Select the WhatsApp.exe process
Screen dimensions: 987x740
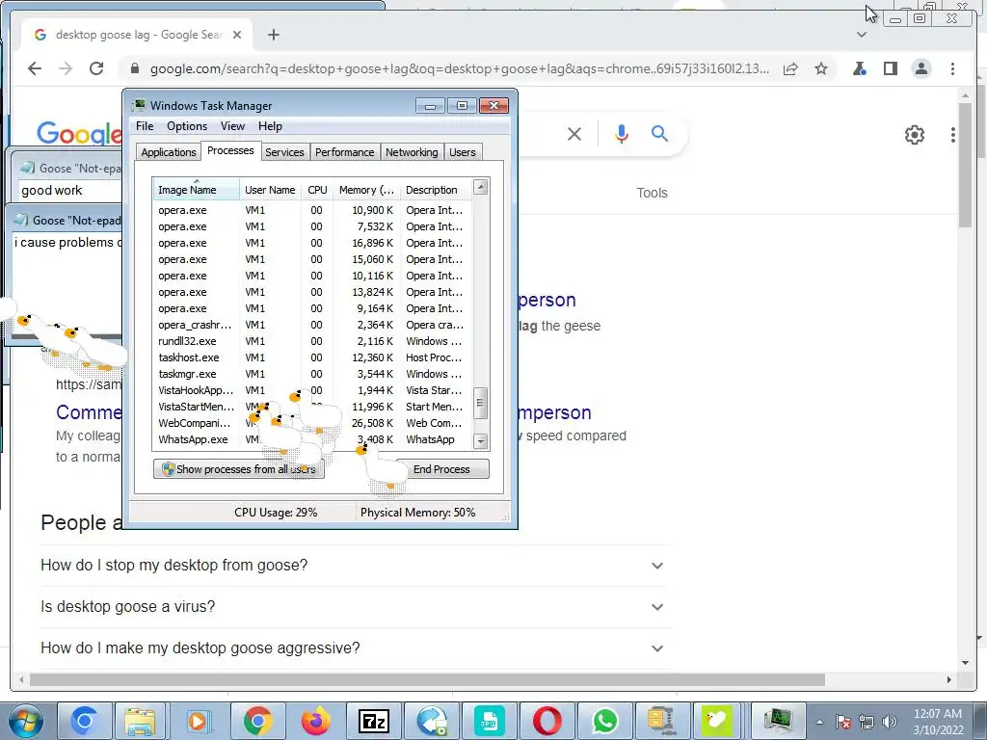click(312, 439)
